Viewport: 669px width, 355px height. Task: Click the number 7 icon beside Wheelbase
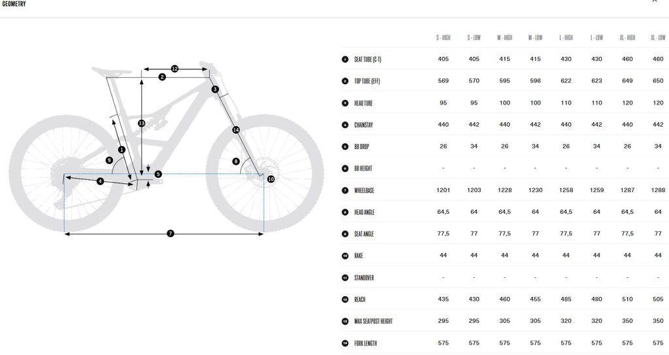345,190
